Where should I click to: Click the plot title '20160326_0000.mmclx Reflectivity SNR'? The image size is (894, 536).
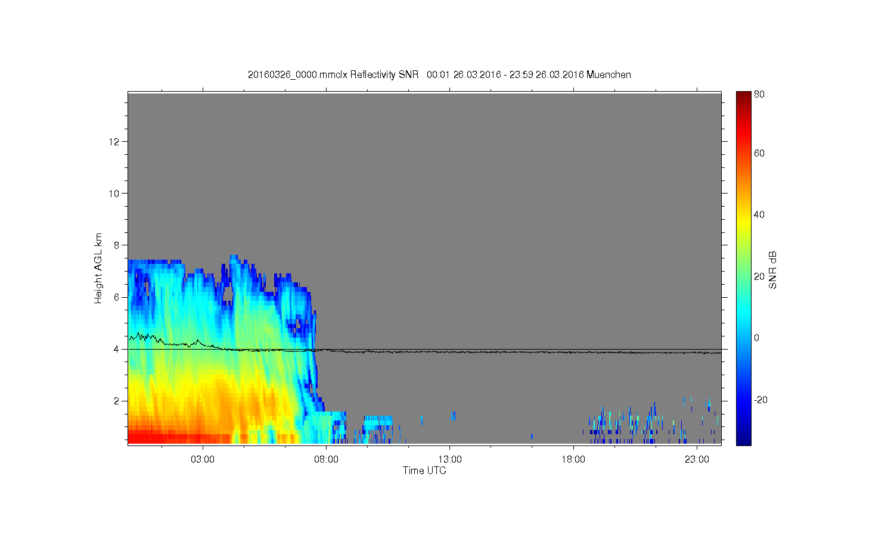tap(333, 75)
